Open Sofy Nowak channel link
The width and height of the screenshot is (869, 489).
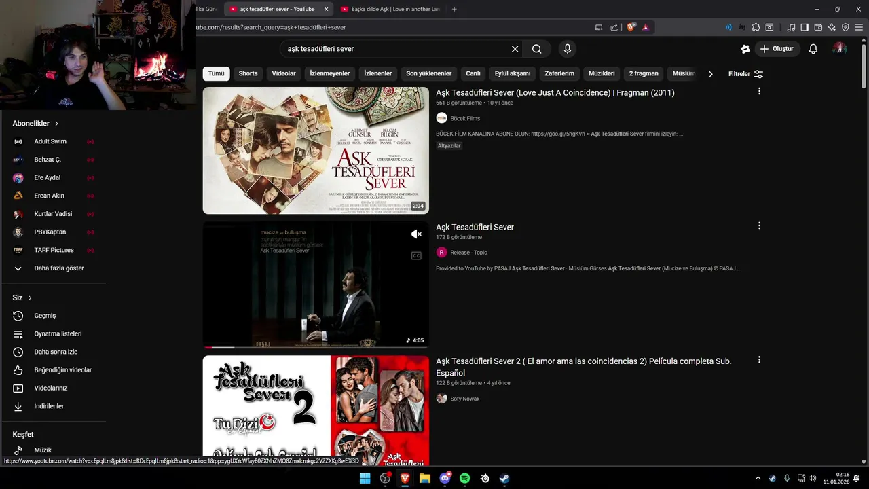point(465,399)
